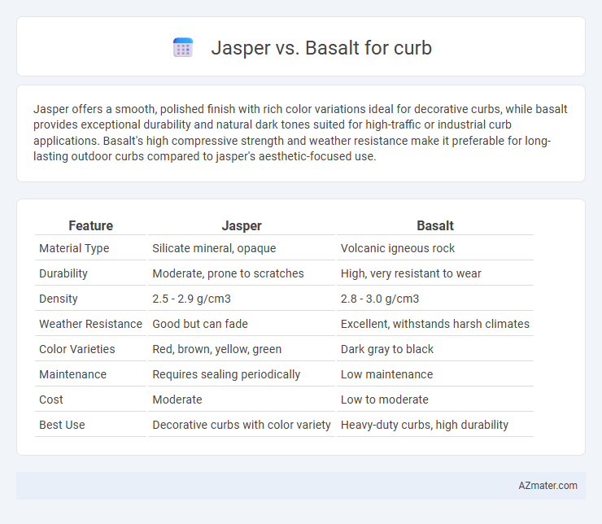Click the 'Heavy-duty curbs, high durability' cell

tap(424, 425)
